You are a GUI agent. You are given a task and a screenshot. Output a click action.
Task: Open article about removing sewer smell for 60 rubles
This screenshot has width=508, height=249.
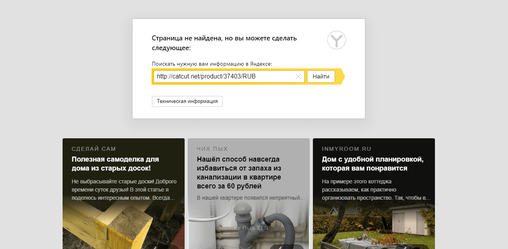click(x=239, y=172)
